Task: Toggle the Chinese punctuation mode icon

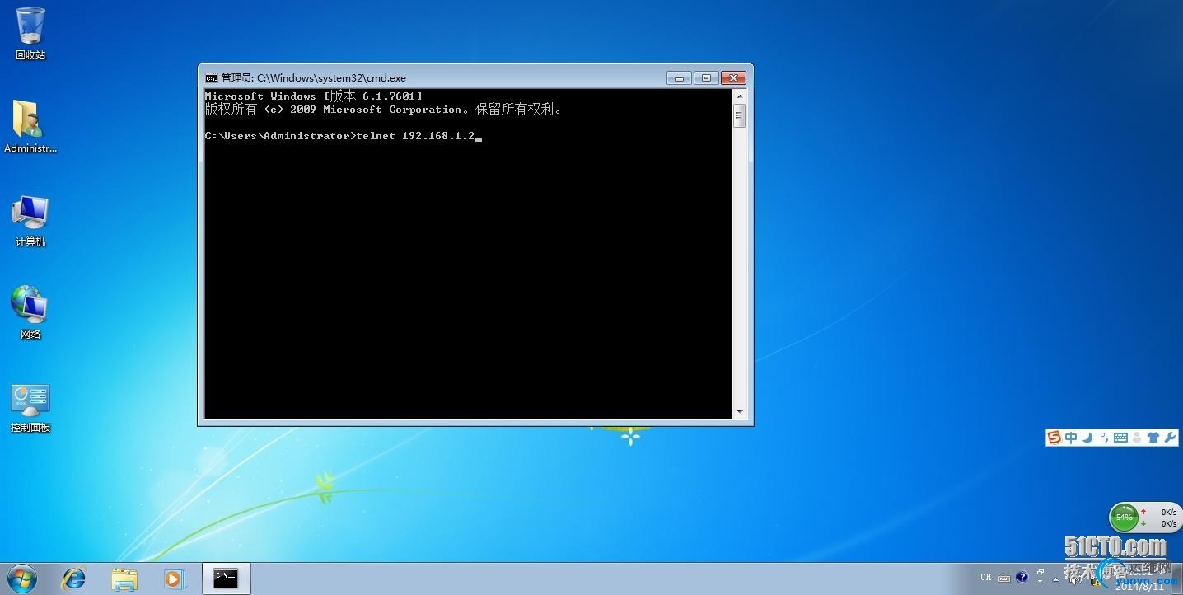Action: tap(1105, 438)
